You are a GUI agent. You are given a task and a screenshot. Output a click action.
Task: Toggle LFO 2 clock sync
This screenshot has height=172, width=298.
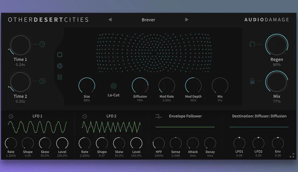click(84, 116)
